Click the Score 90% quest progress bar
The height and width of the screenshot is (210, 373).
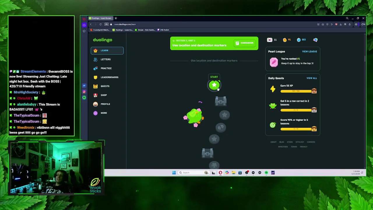pyautogui.click(x=296, y=129)
